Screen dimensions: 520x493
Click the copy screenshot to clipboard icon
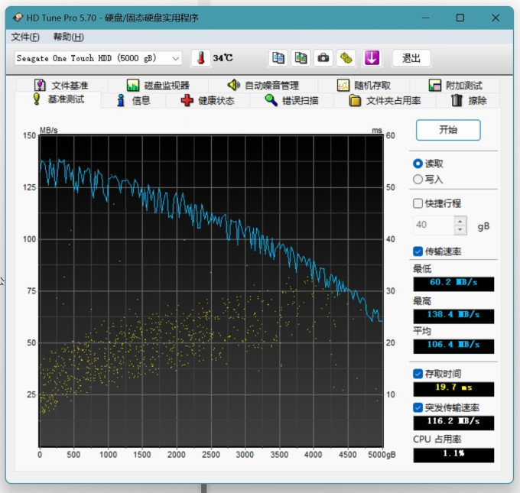301,58
